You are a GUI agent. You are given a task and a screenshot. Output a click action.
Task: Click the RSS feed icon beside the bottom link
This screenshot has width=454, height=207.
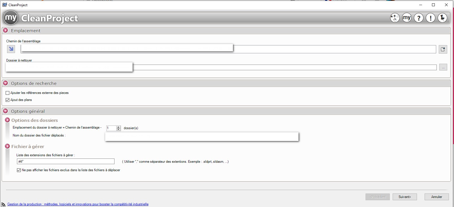click(3, 204)
